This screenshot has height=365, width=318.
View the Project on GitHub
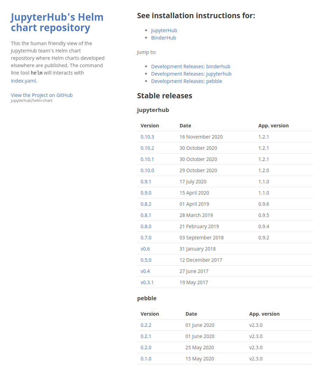[41, 95]
